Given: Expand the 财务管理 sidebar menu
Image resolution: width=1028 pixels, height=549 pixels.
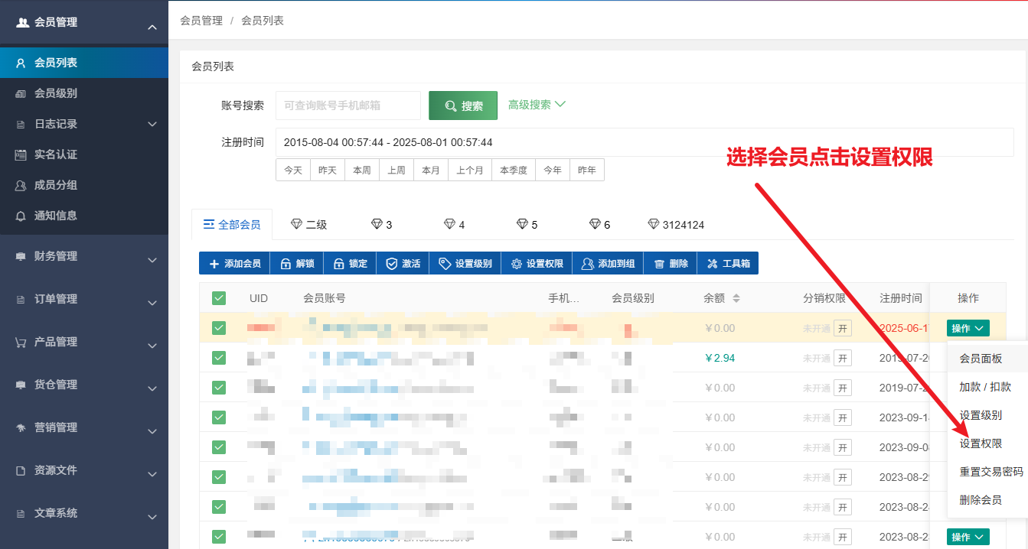Looking at the screenshot, I should point(84,257).
